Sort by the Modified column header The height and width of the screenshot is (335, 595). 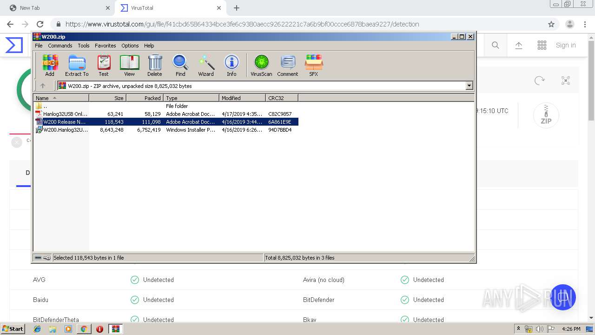242,98
